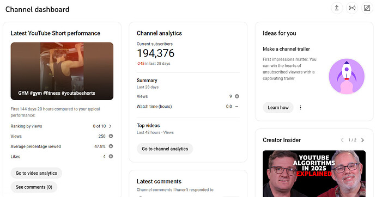Click the Watch time (hours) label

(154, 106)
